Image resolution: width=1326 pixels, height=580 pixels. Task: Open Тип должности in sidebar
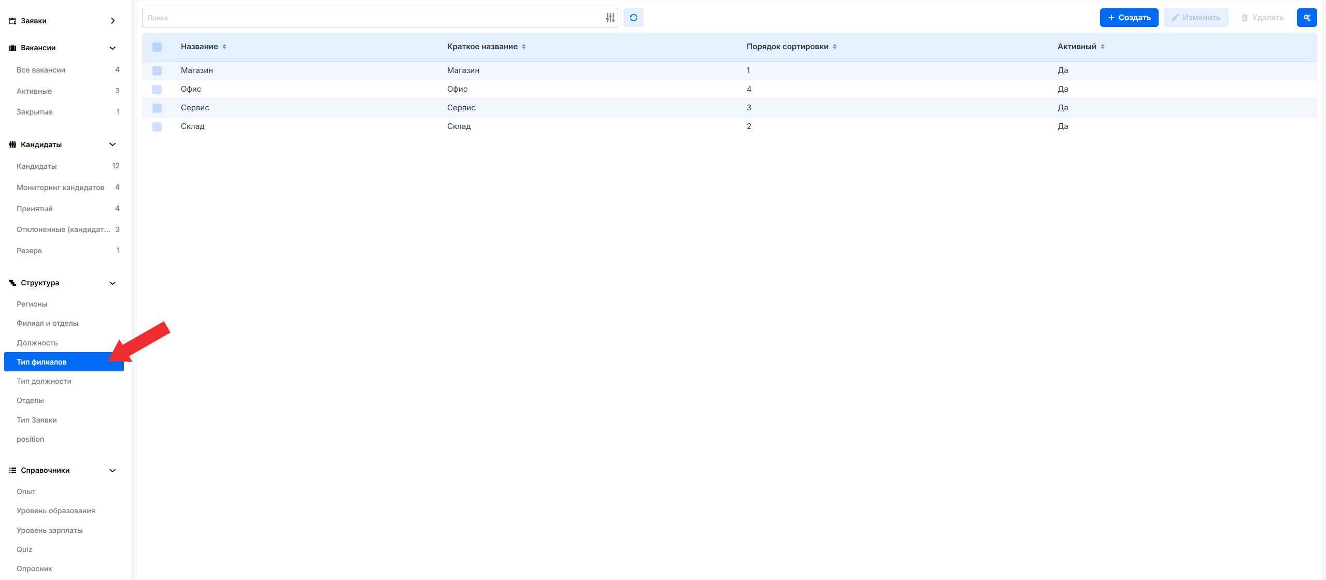coord(44,381)
